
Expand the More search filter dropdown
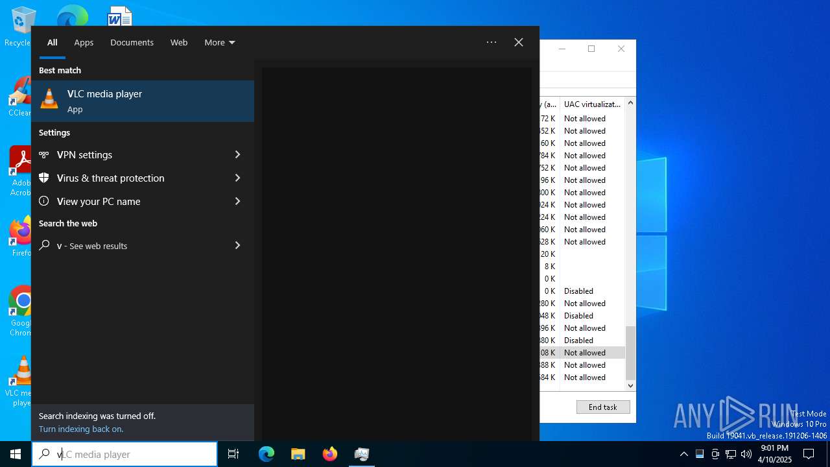point(220,42)
